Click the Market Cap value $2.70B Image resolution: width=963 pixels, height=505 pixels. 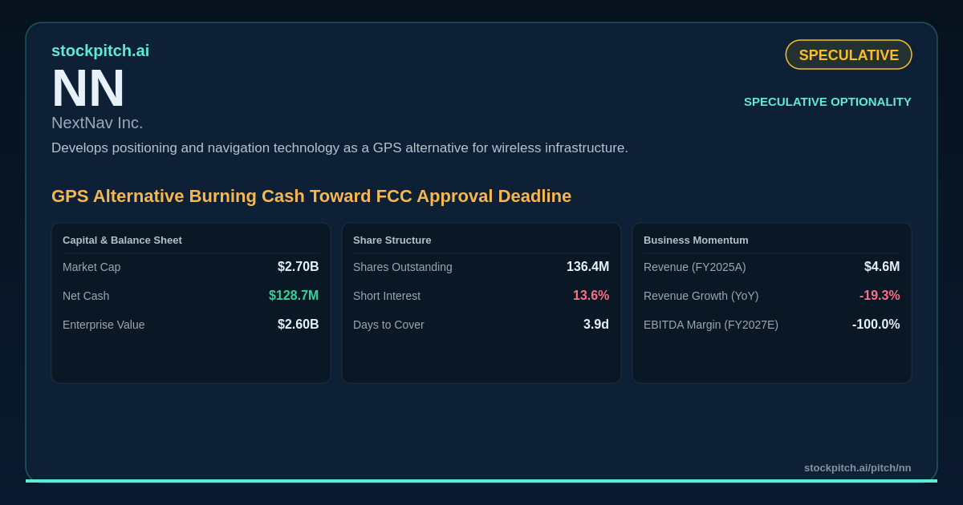click(299, 267)
